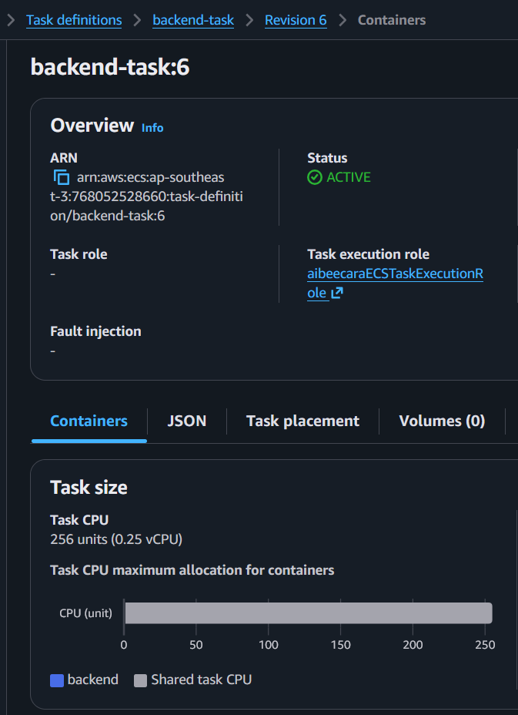Select the ACTIVE status text
518x715 pixels.
(349, 177)
